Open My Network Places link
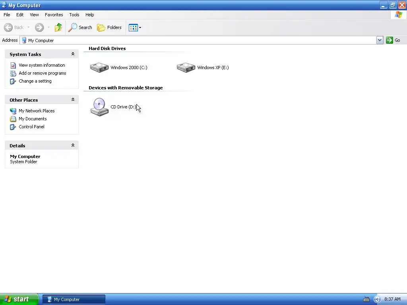 point(37,111)
